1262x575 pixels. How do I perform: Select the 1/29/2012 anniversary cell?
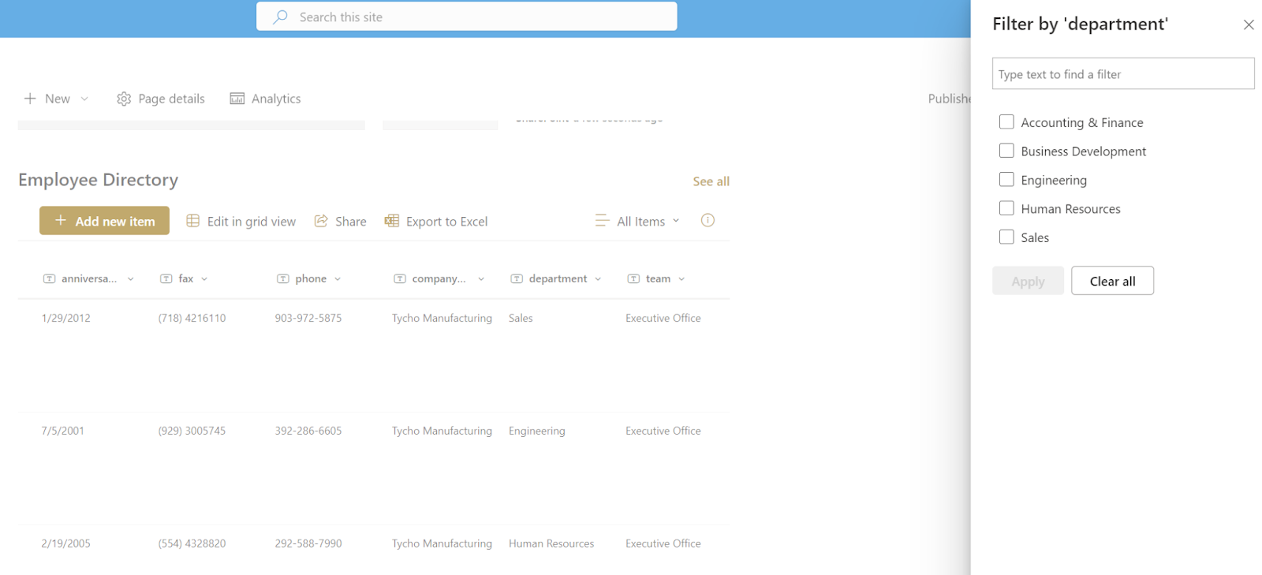pyautogui.click(x=66, y=318)
